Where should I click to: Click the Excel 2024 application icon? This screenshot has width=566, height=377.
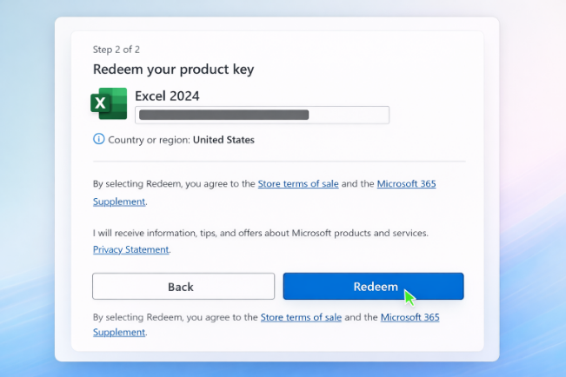(109, 103)
